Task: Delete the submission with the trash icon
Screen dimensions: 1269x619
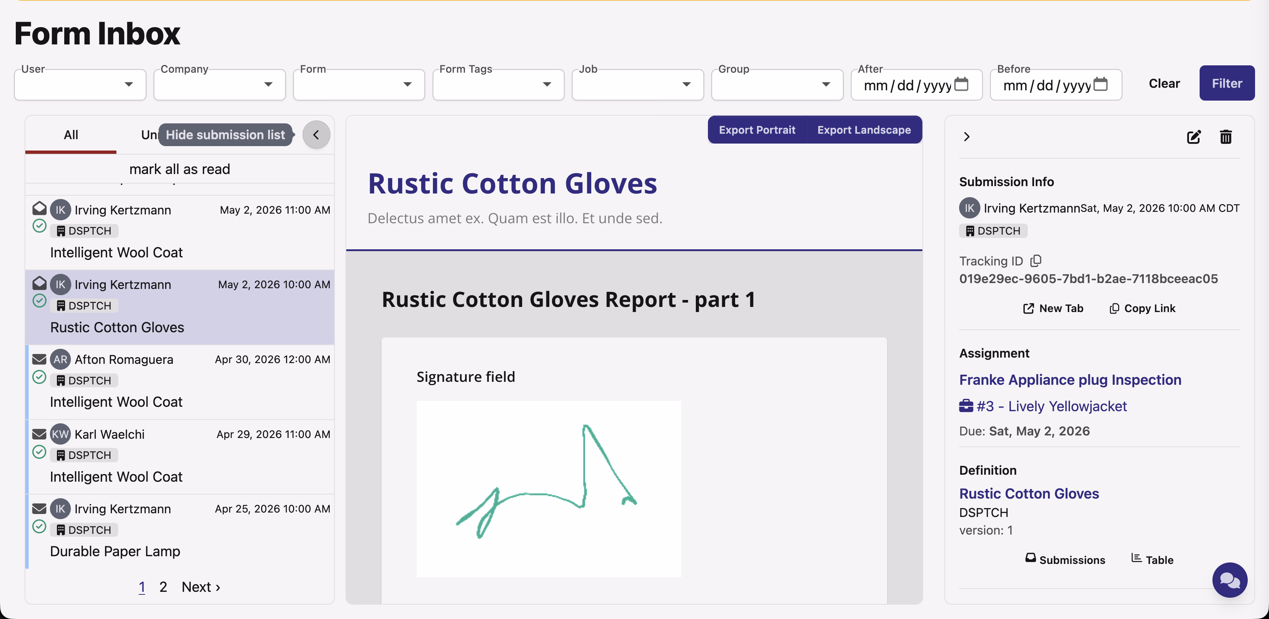Action: point(1226,137)
